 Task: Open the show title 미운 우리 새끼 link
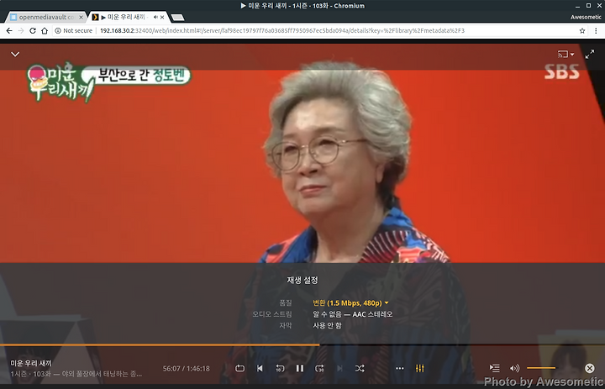coord(31,363)
